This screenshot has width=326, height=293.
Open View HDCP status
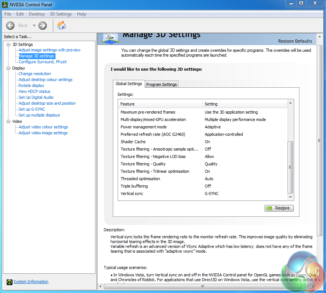tap(34, 91)
